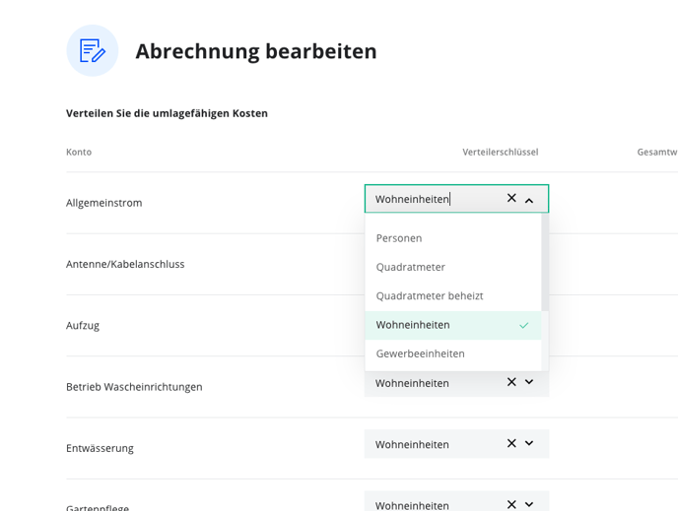Open the Betrieb Wascheinrichtungen Wohneinheiten field
Image resolution: width=678 pixels, height=511 pixels.
click(x=456, y=383)
